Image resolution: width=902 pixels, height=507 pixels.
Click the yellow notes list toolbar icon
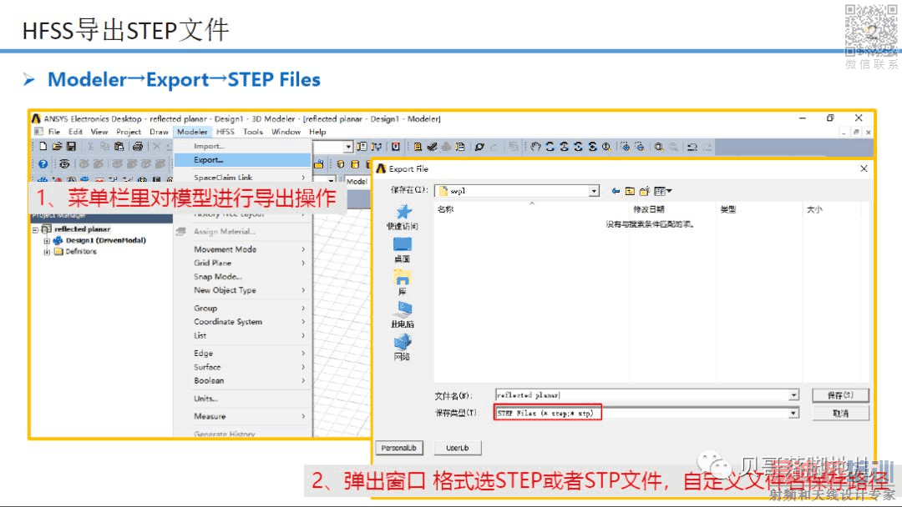point(418,147)
